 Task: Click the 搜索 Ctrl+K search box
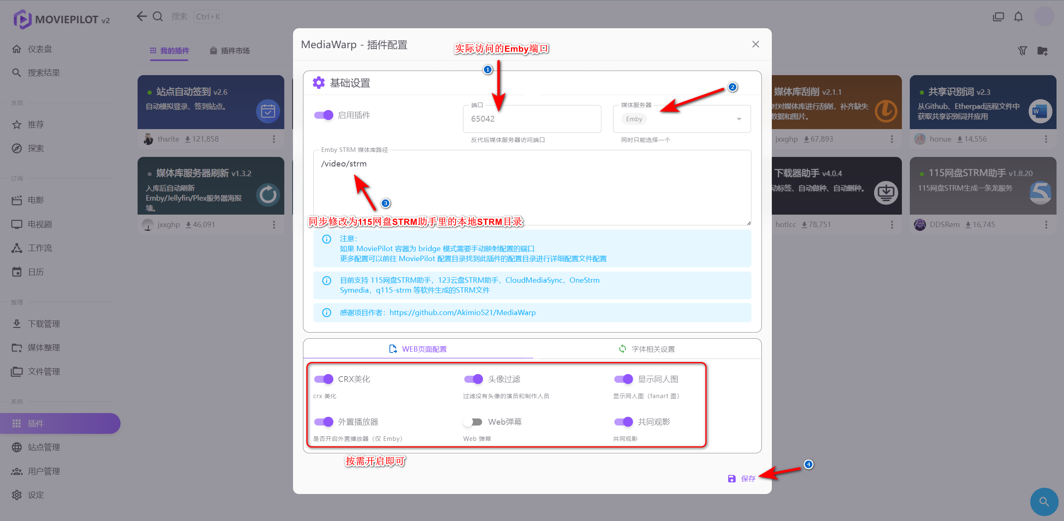tap(197, 17)
